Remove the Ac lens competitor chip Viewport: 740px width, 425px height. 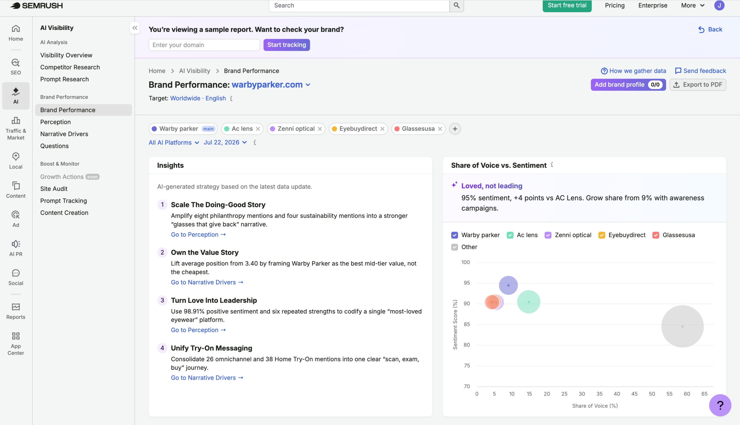tap(258, 129)
